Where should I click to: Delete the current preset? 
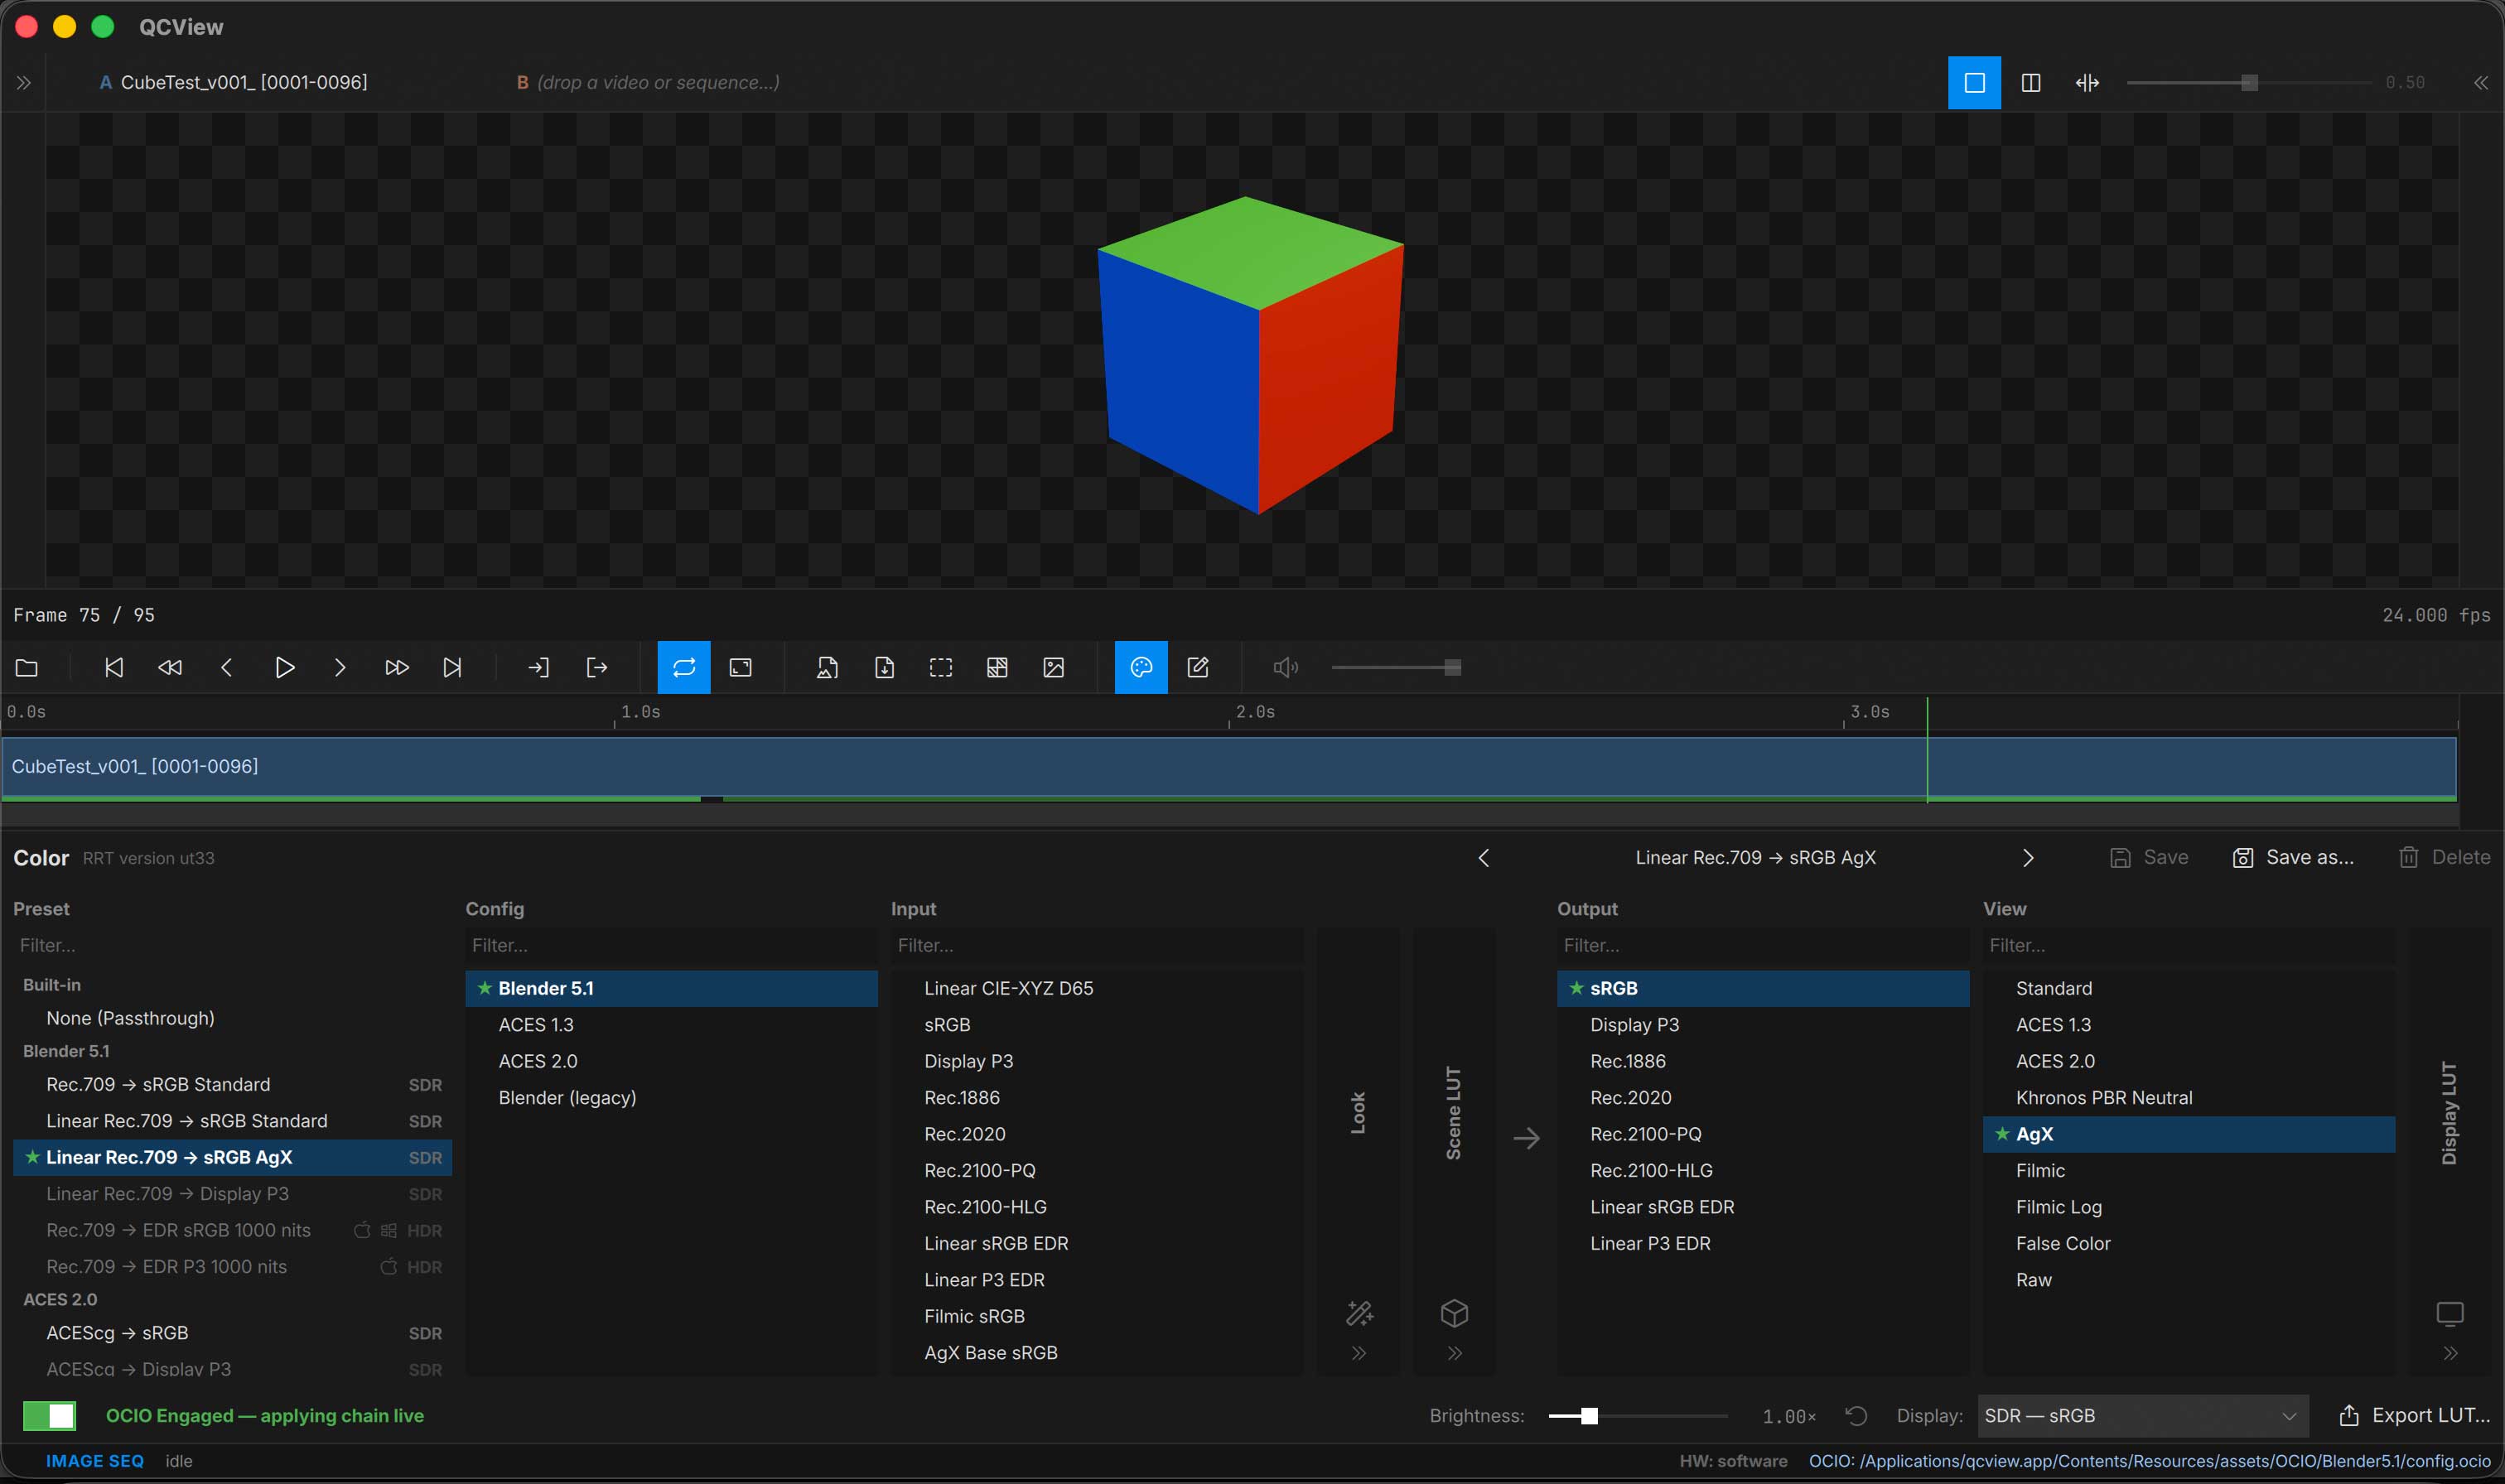[x=2444, y=858]
